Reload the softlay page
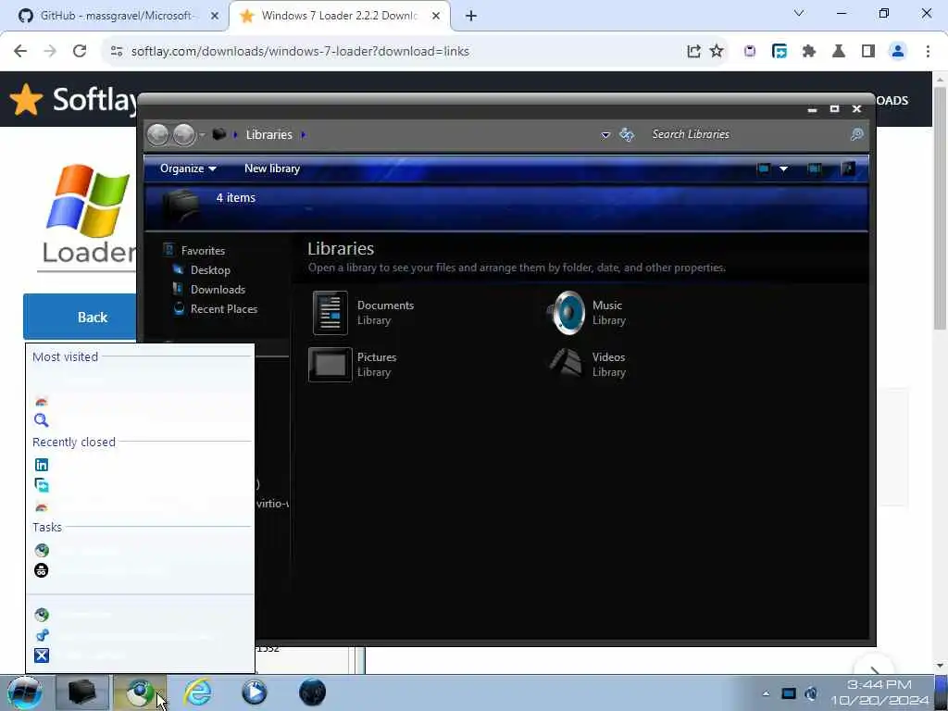 click(x=80, y=52)
